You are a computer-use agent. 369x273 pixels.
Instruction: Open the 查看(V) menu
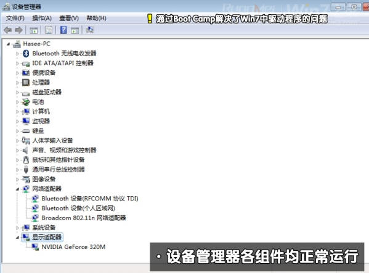click(69, 18)
